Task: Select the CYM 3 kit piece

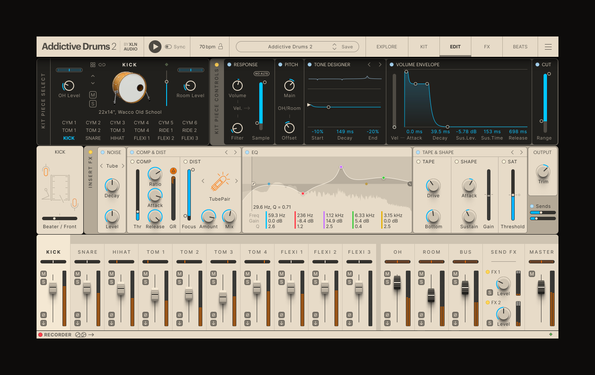Action: pyautogui.click(x=118, y=123)
